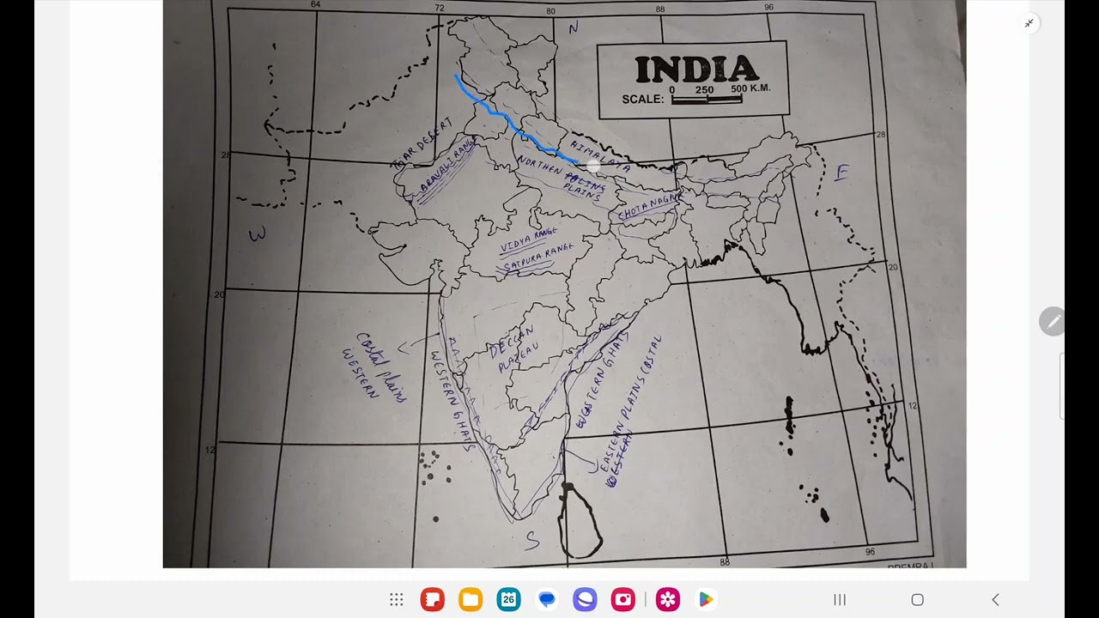Screen dimensions: 1099x618
Task: Click the handwritten HIMALAYA label
Action: click(600, 154)
